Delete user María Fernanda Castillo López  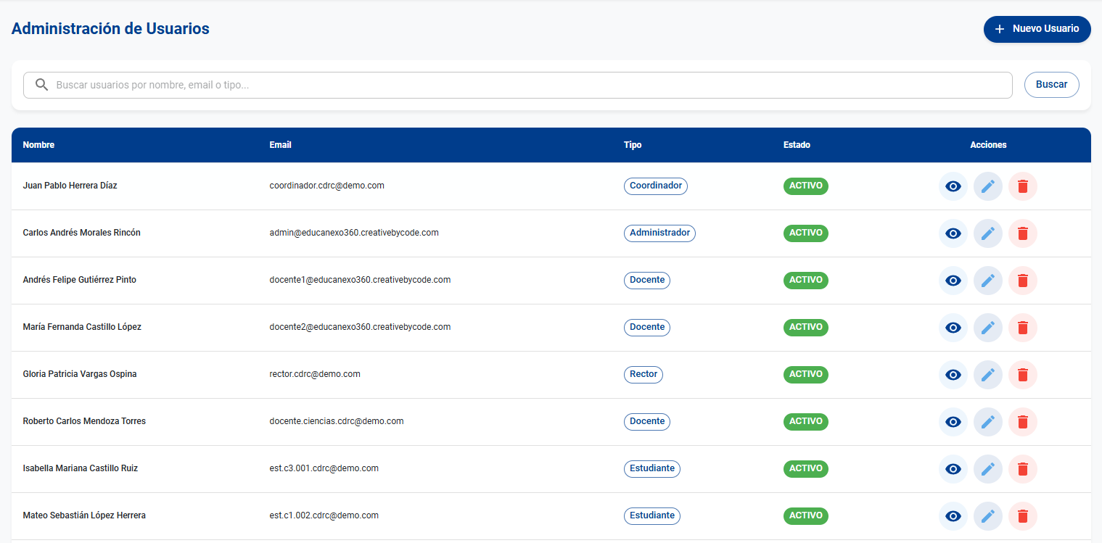(1023, 328)
